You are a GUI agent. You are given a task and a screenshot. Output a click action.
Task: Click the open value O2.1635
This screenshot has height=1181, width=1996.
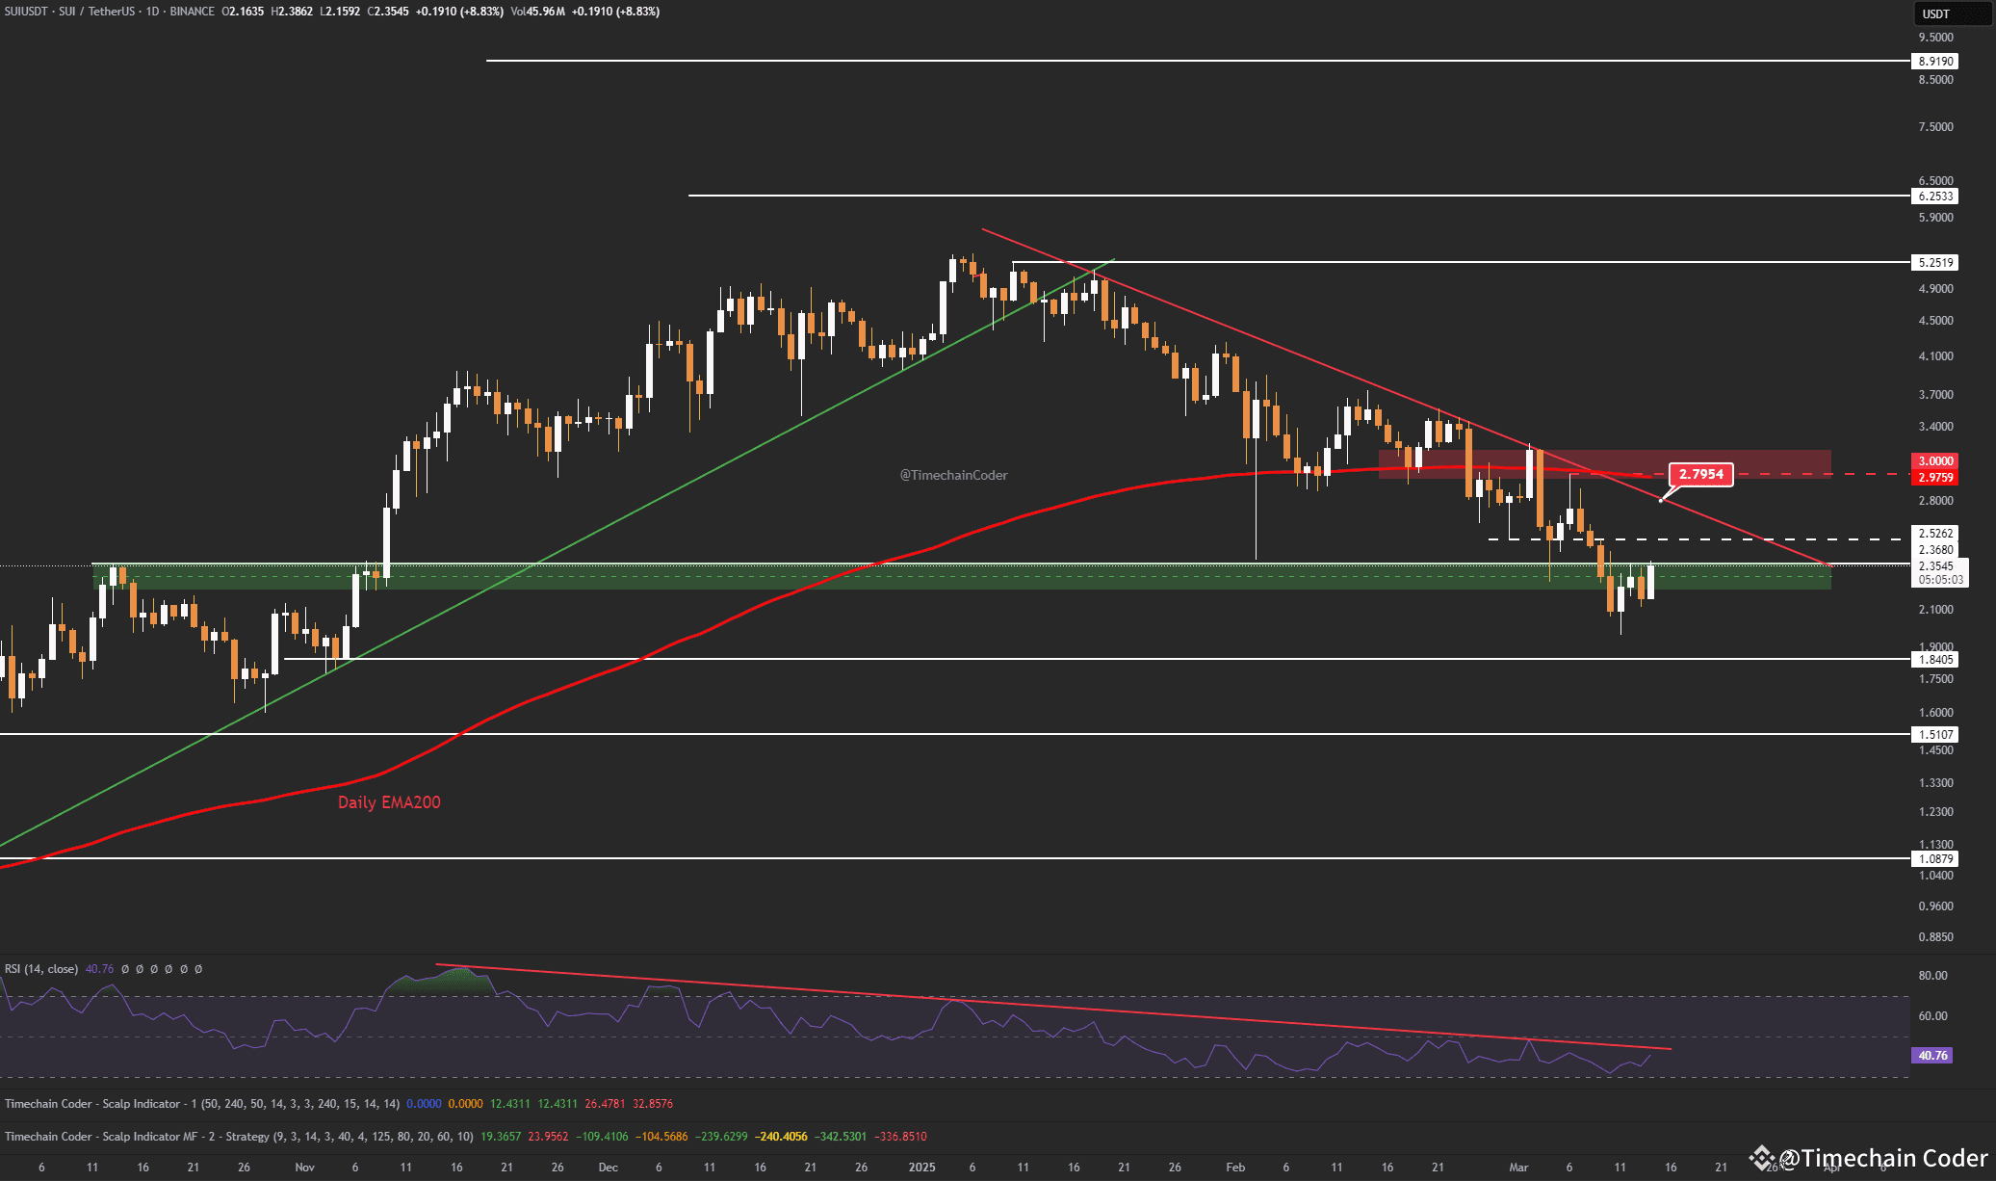(x=243, y=12)
